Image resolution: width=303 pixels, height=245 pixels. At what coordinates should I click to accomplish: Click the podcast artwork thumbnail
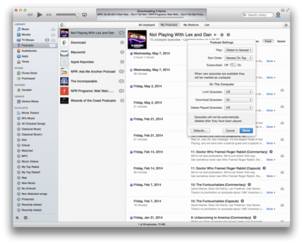click(x=137, y=40)
